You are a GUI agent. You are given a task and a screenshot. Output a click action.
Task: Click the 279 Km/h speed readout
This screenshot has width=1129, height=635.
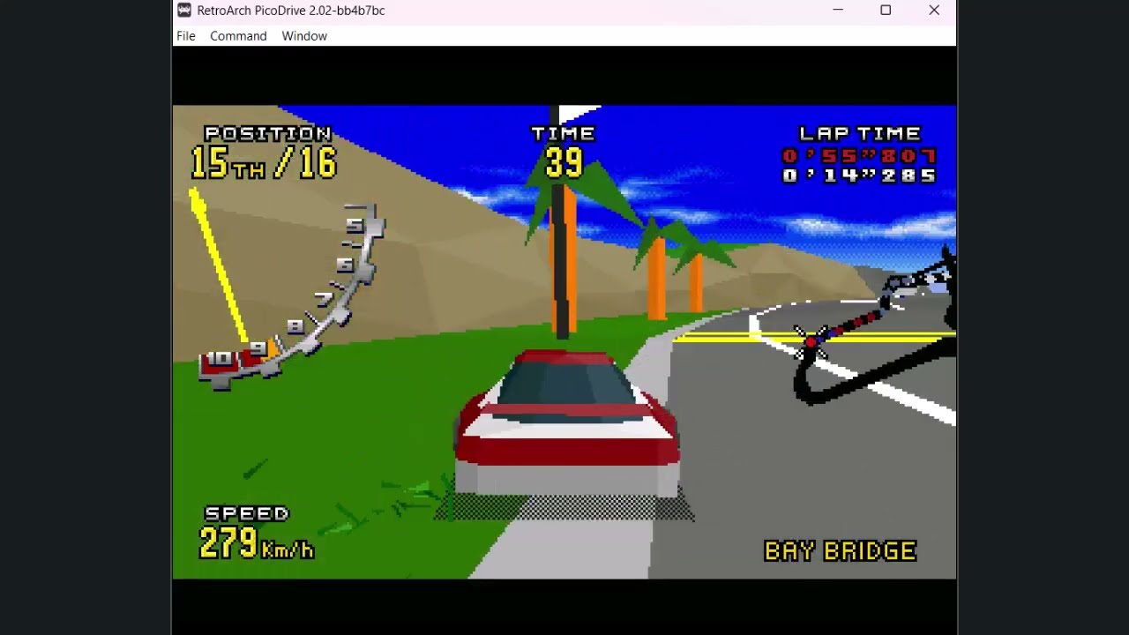(x=257, y=543)
